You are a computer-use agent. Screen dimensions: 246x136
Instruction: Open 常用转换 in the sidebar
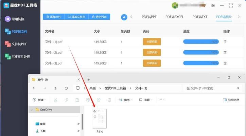(x=15, y=19)
